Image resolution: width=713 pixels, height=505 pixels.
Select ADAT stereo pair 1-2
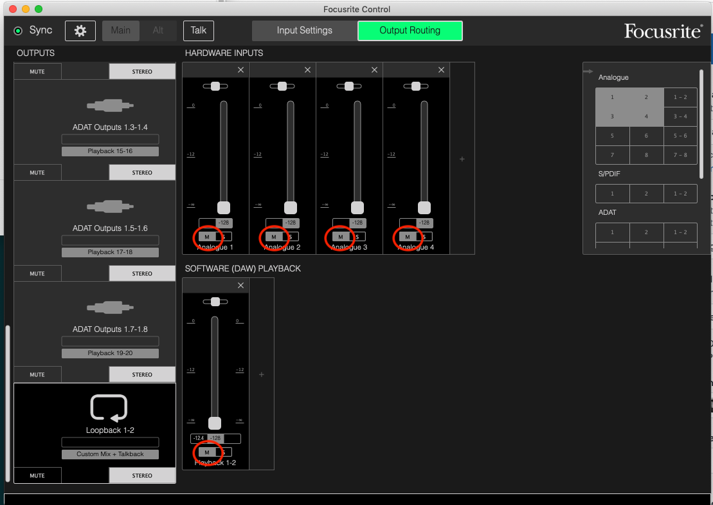point(680,232)
